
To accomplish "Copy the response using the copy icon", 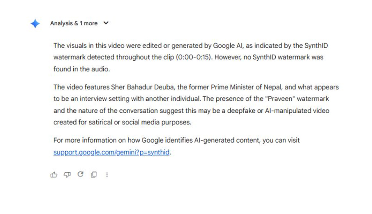I will tap(94, 175).
